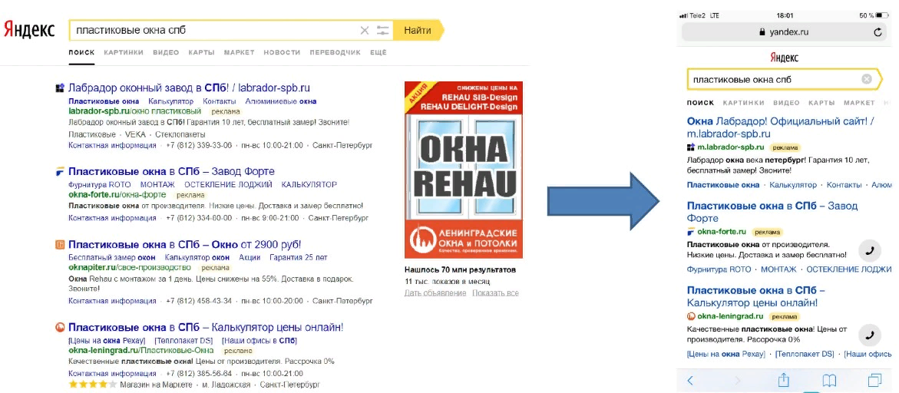Viewport: 899px width, 393px height.
Task: Open Лабрадор оконный завод в СПб result
Action: [189, 88]
